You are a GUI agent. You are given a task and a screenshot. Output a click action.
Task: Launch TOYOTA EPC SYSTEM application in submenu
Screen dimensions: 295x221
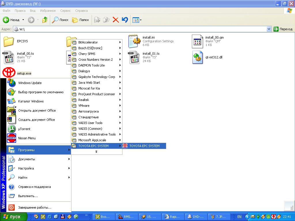(x=144, y=146)
